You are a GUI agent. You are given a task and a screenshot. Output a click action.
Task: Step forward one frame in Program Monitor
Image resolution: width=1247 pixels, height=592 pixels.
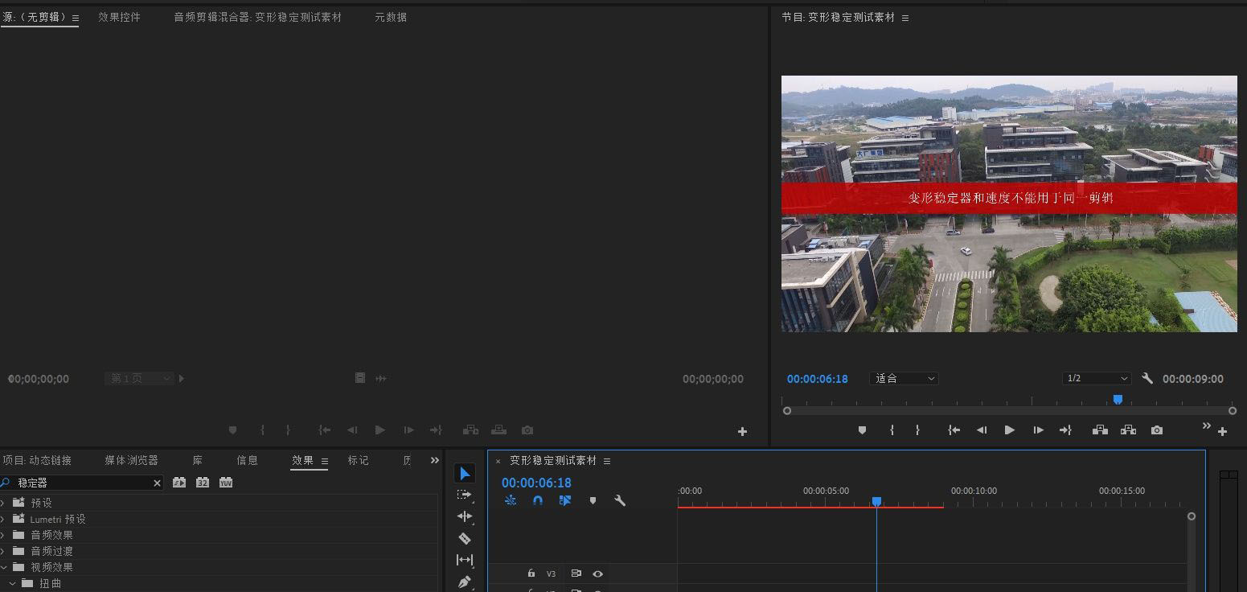[1038, 430]
